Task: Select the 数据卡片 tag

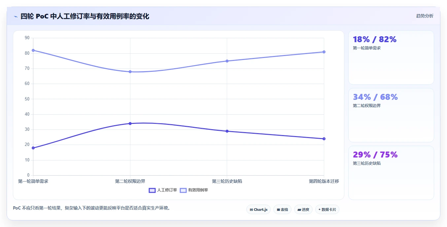Action: [x=327, y=210]
